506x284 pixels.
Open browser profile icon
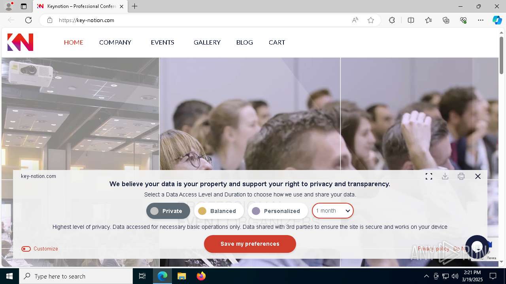coord(9,6)
